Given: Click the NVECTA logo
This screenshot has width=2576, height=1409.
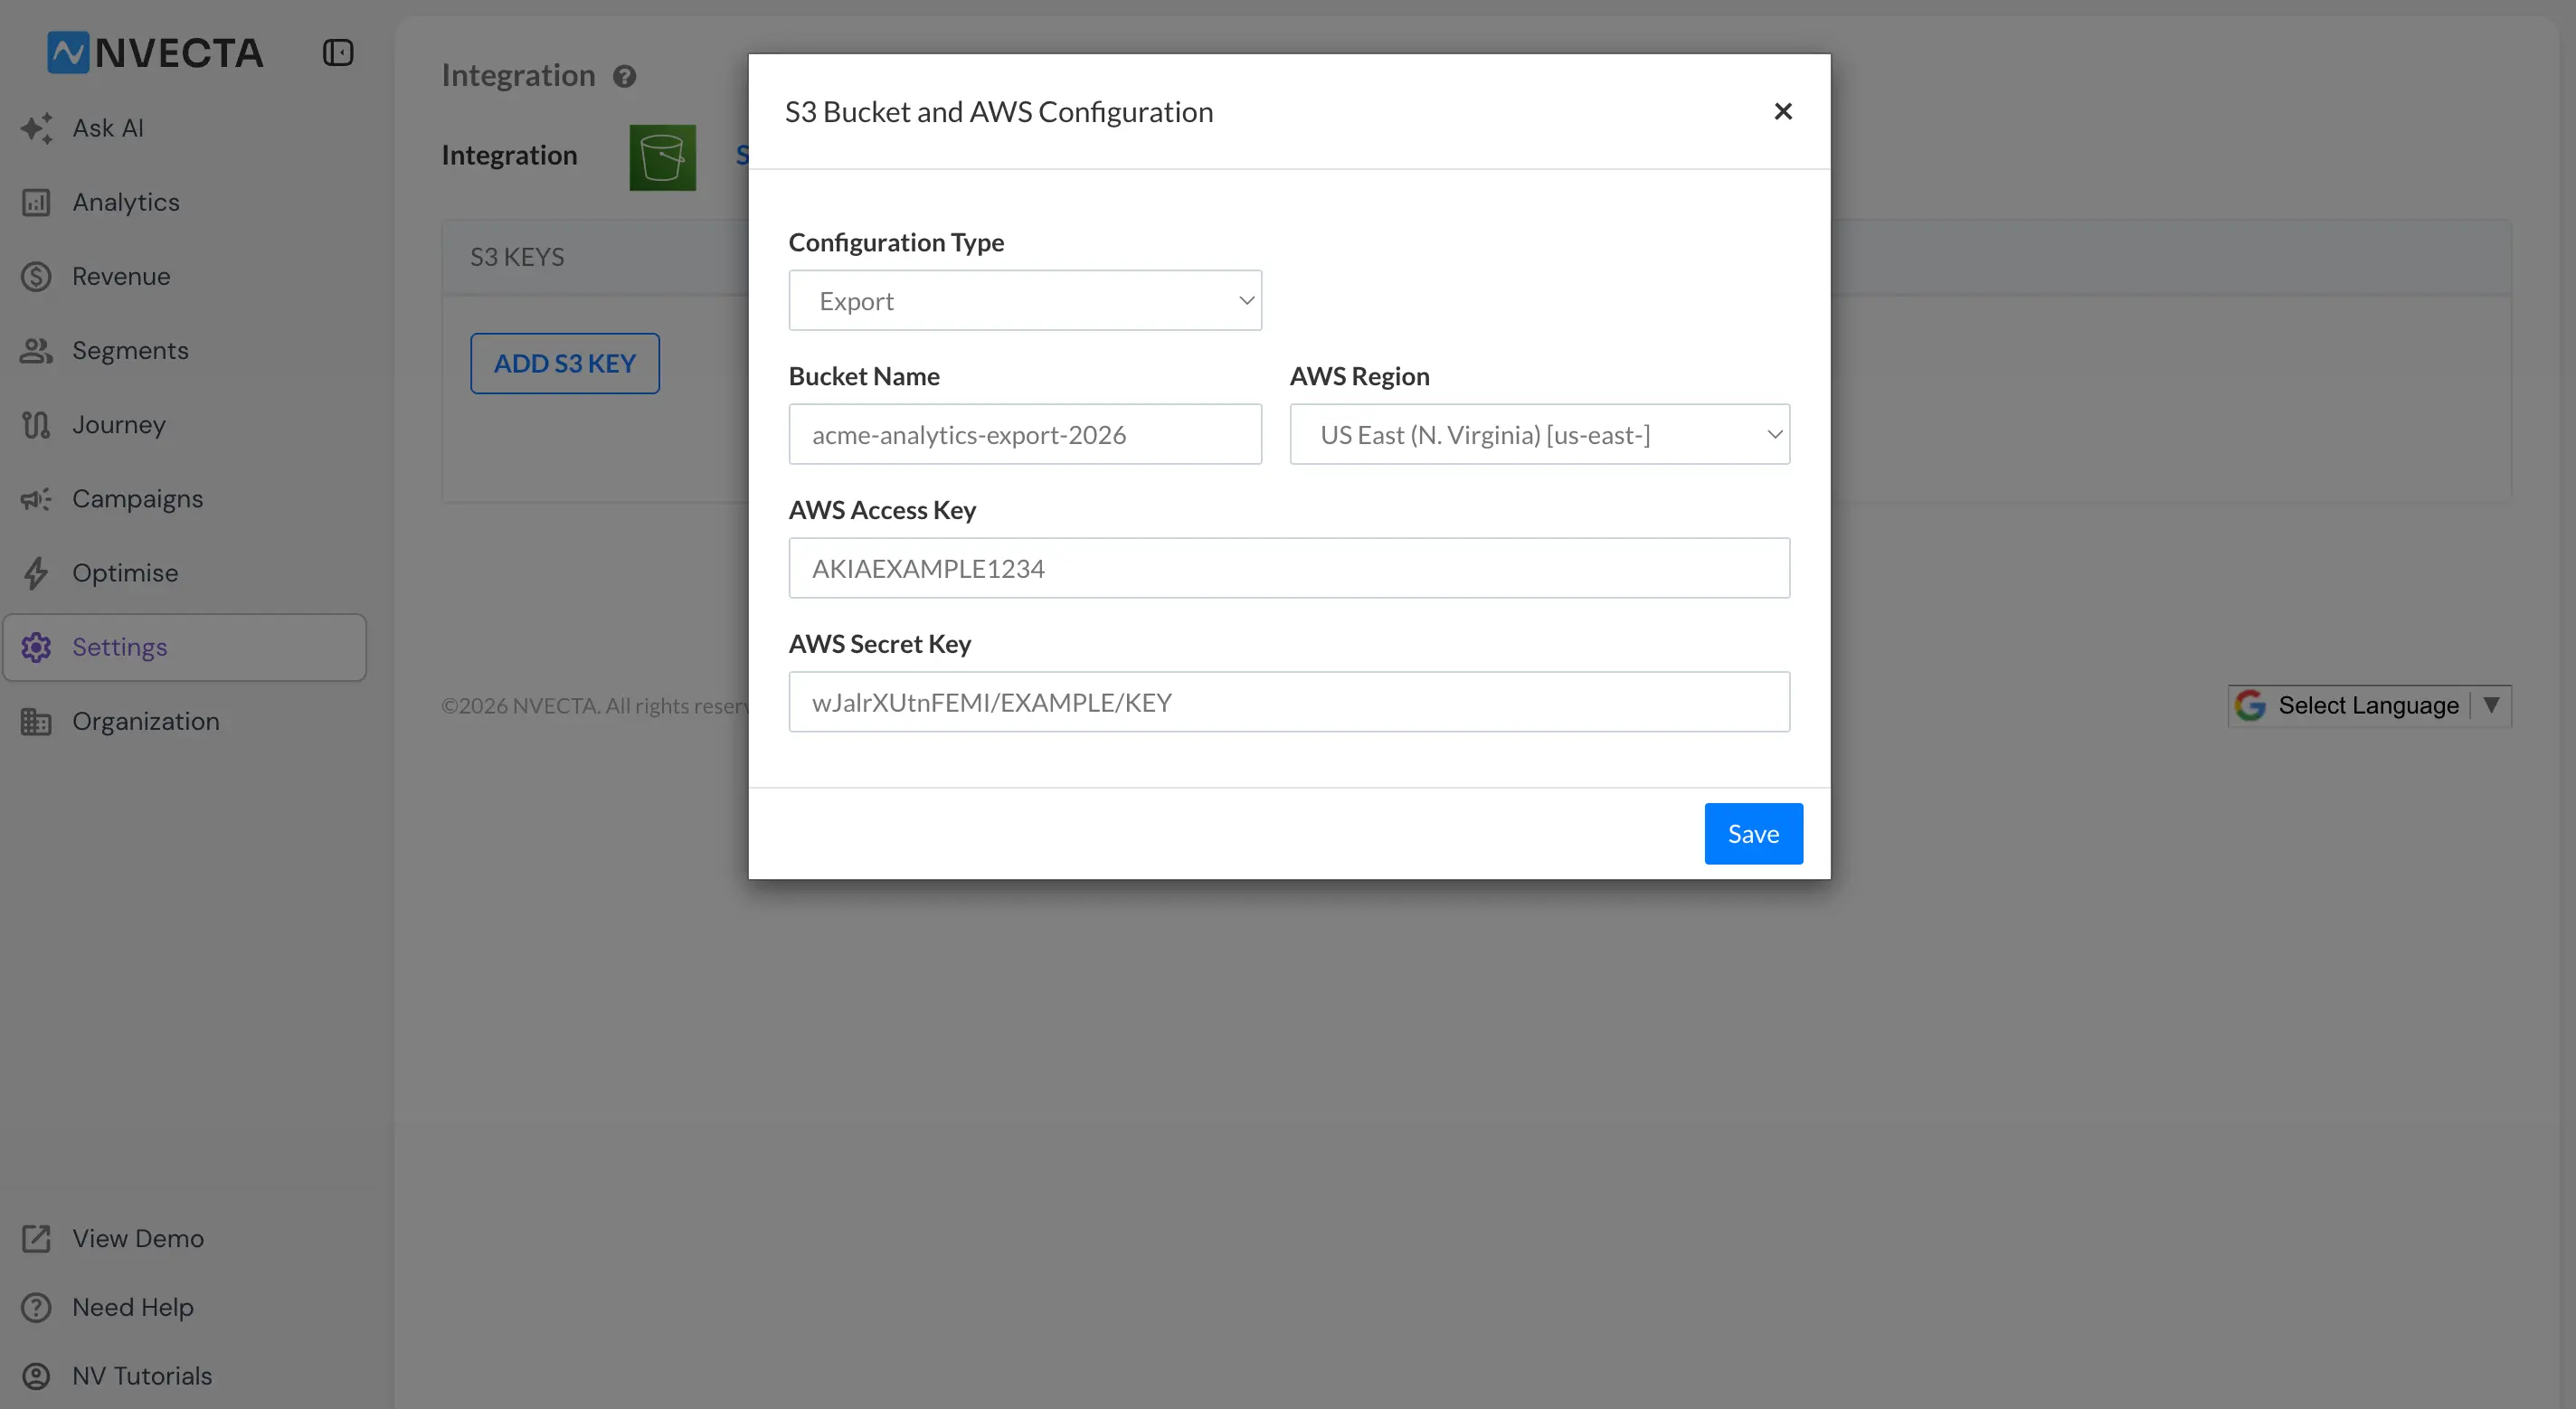Looking at the screenshot, I should (x=155, y=52).
